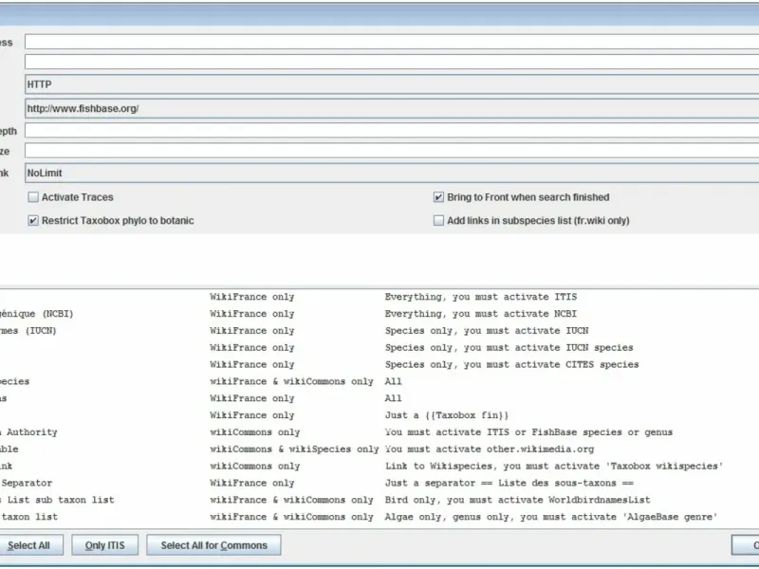759x569 pixels.
Task: Select 'Bird only, WorldbirdnamesList' row
Action: 379,500
